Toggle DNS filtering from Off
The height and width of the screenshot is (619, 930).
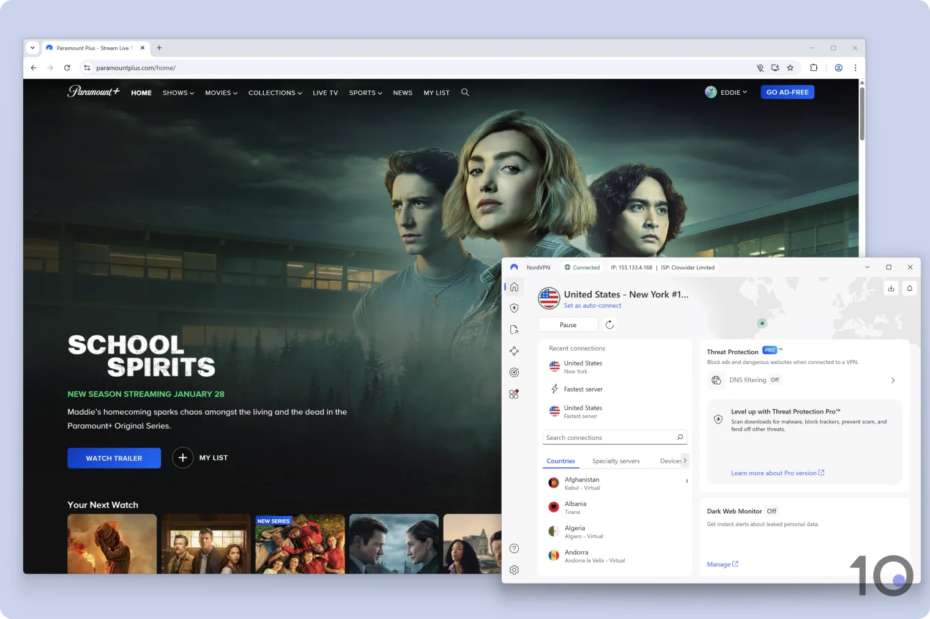[x=775, y=379]
